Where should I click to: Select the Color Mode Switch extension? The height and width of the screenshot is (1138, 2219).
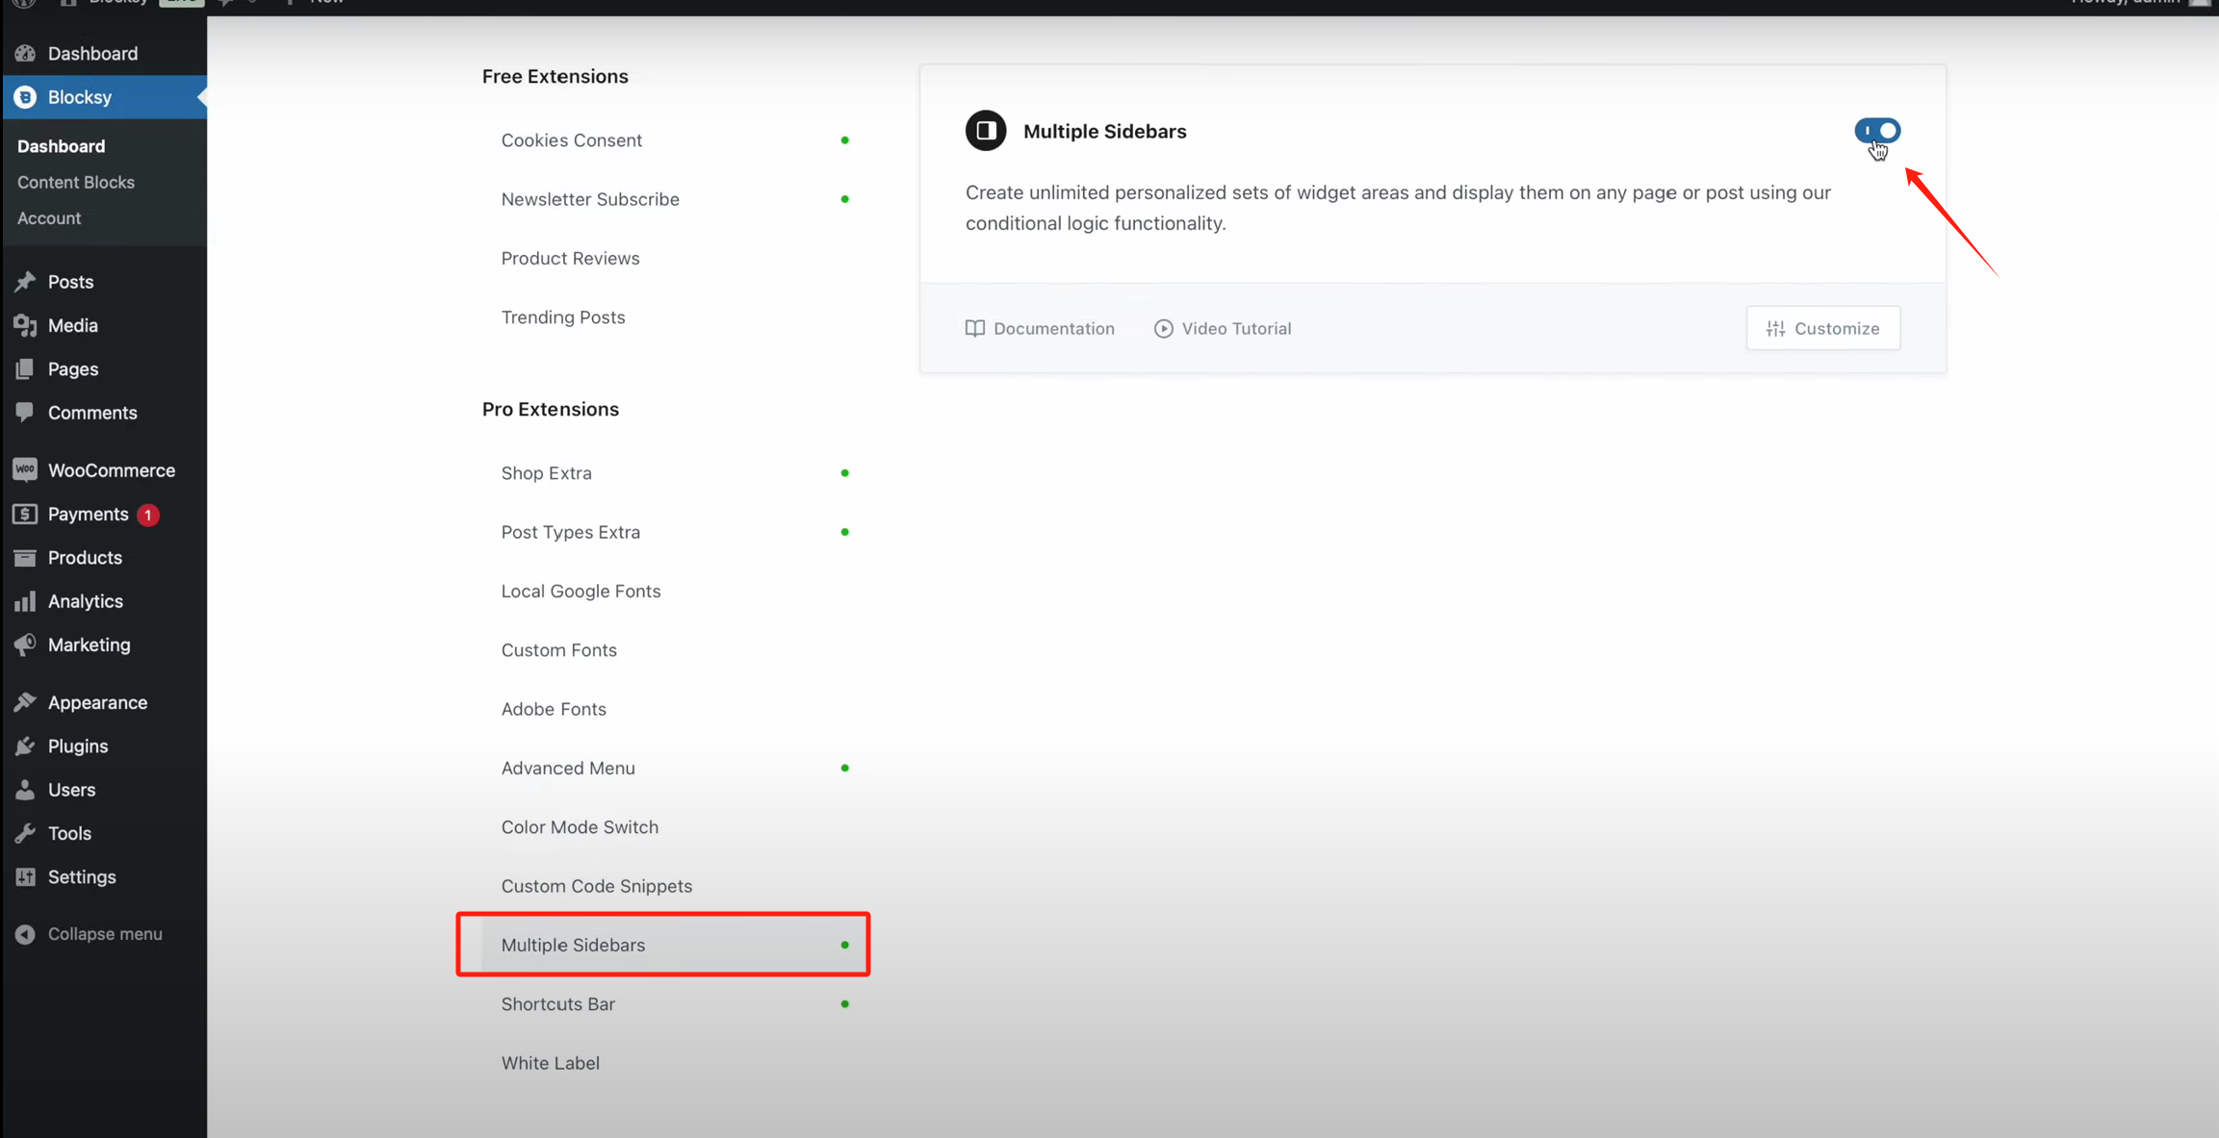pos(580,827)
